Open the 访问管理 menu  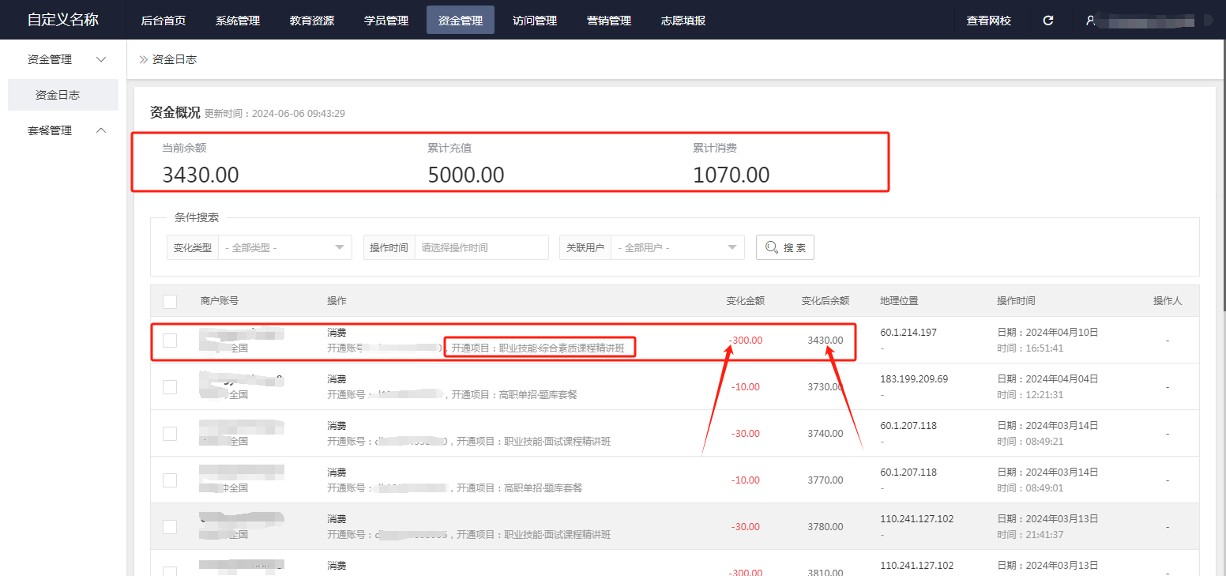pos(535,21)
